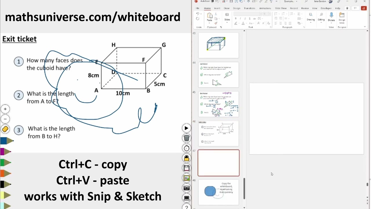The width and height of the screenshot is (371, 209).
Task: Click the Redo icon below Undo
Action: tap(197, 19)
